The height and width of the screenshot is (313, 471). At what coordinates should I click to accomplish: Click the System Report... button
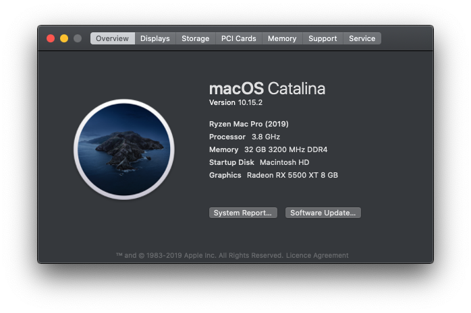[243, 213]
